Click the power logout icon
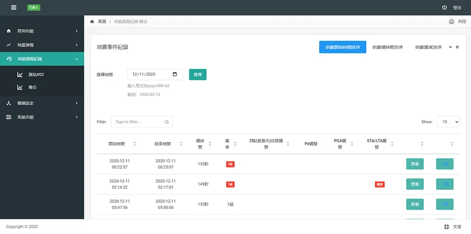The image size is (471, 234). point(444,8)
